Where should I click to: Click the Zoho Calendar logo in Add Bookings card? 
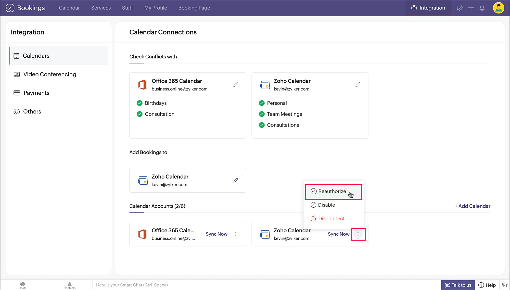(143, 181)
